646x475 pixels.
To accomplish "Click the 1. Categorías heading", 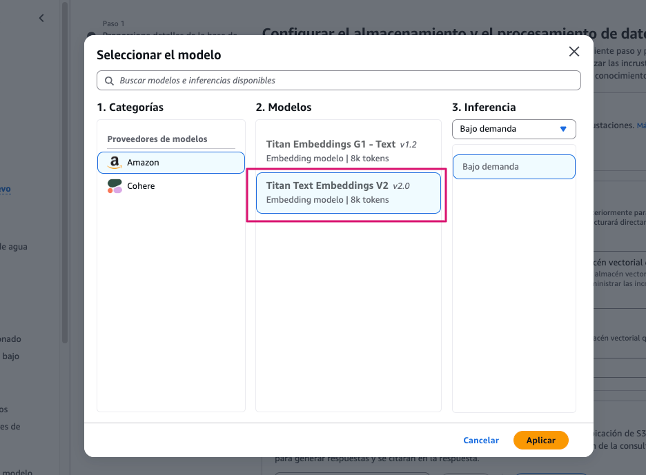I will pyautogui.click(x=130, y=108).
